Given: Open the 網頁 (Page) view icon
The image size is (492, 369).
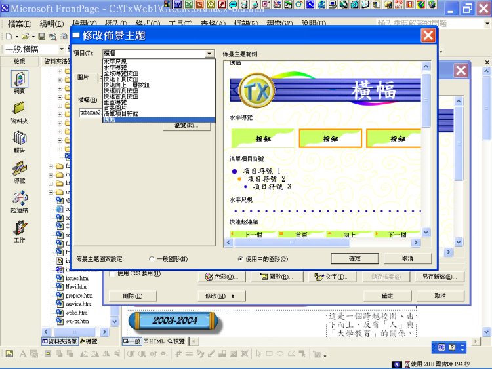Looking at the screenshot, I should (20, 79).
